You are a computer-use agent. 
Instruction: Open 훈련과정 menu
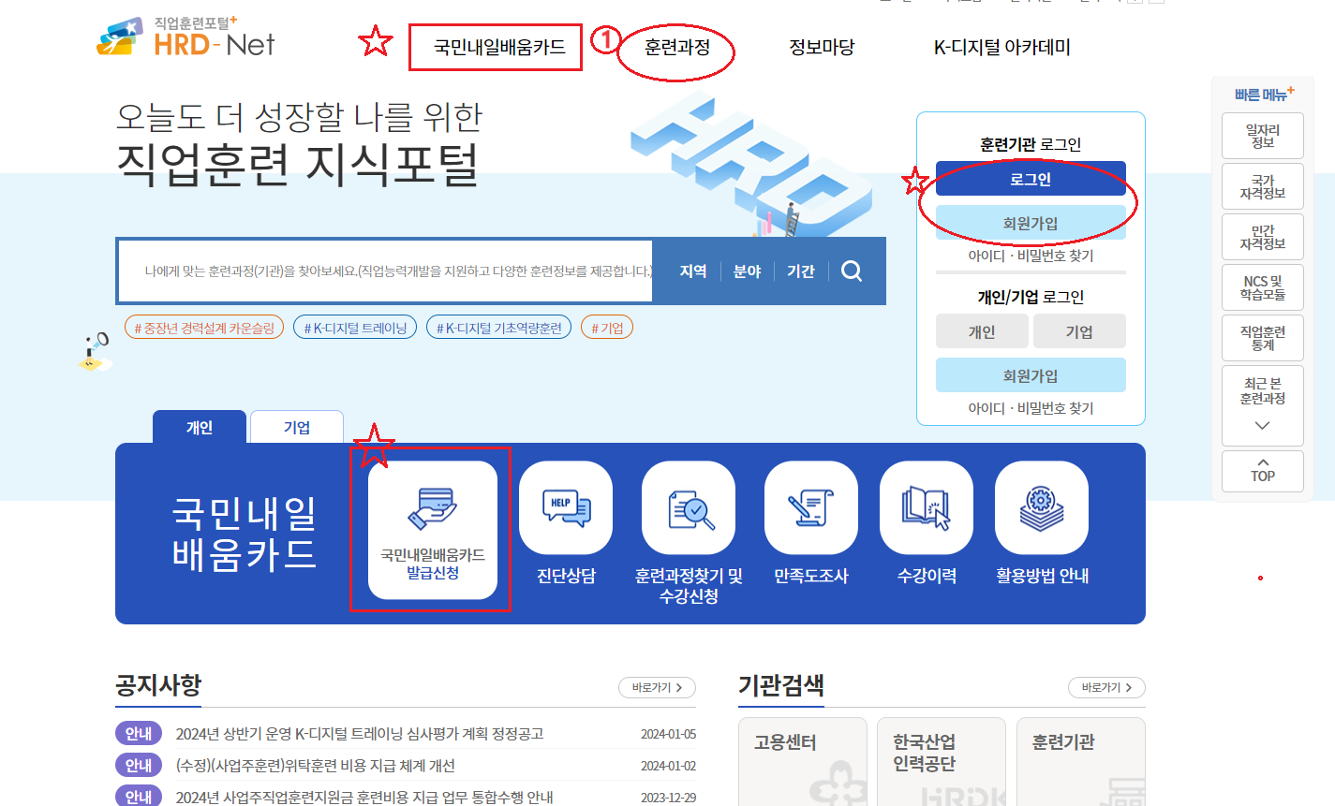pyautogui.click(x=677, y=48)
